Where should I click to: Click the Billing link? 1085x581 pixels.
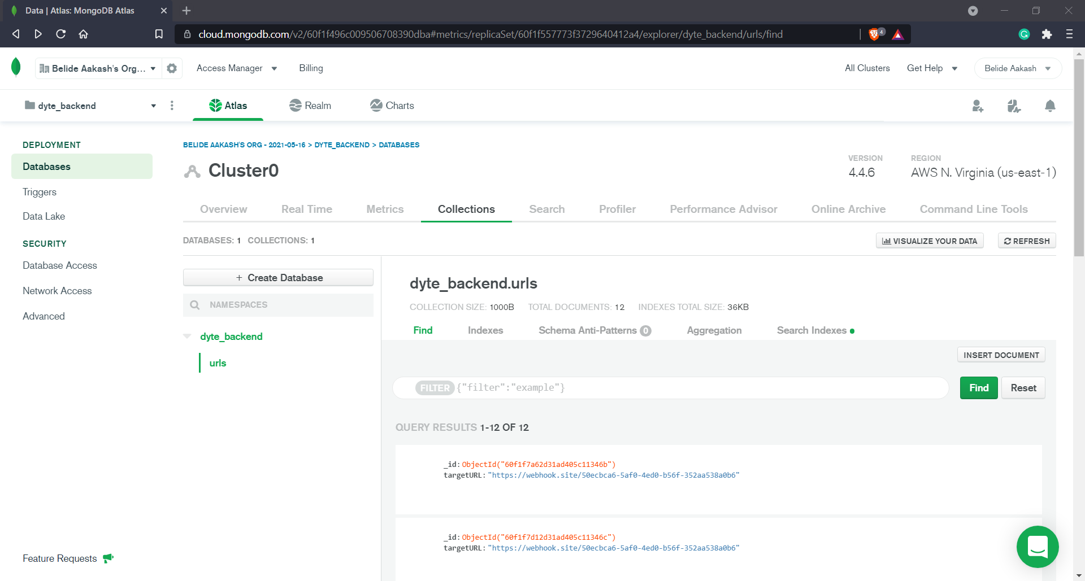pos(311,68)
